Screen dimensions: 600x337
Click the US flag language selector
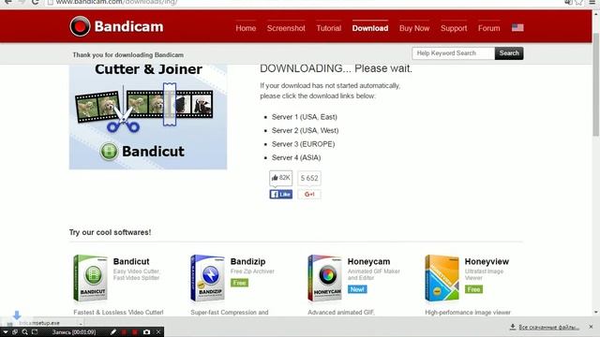[x=517, y=27]
